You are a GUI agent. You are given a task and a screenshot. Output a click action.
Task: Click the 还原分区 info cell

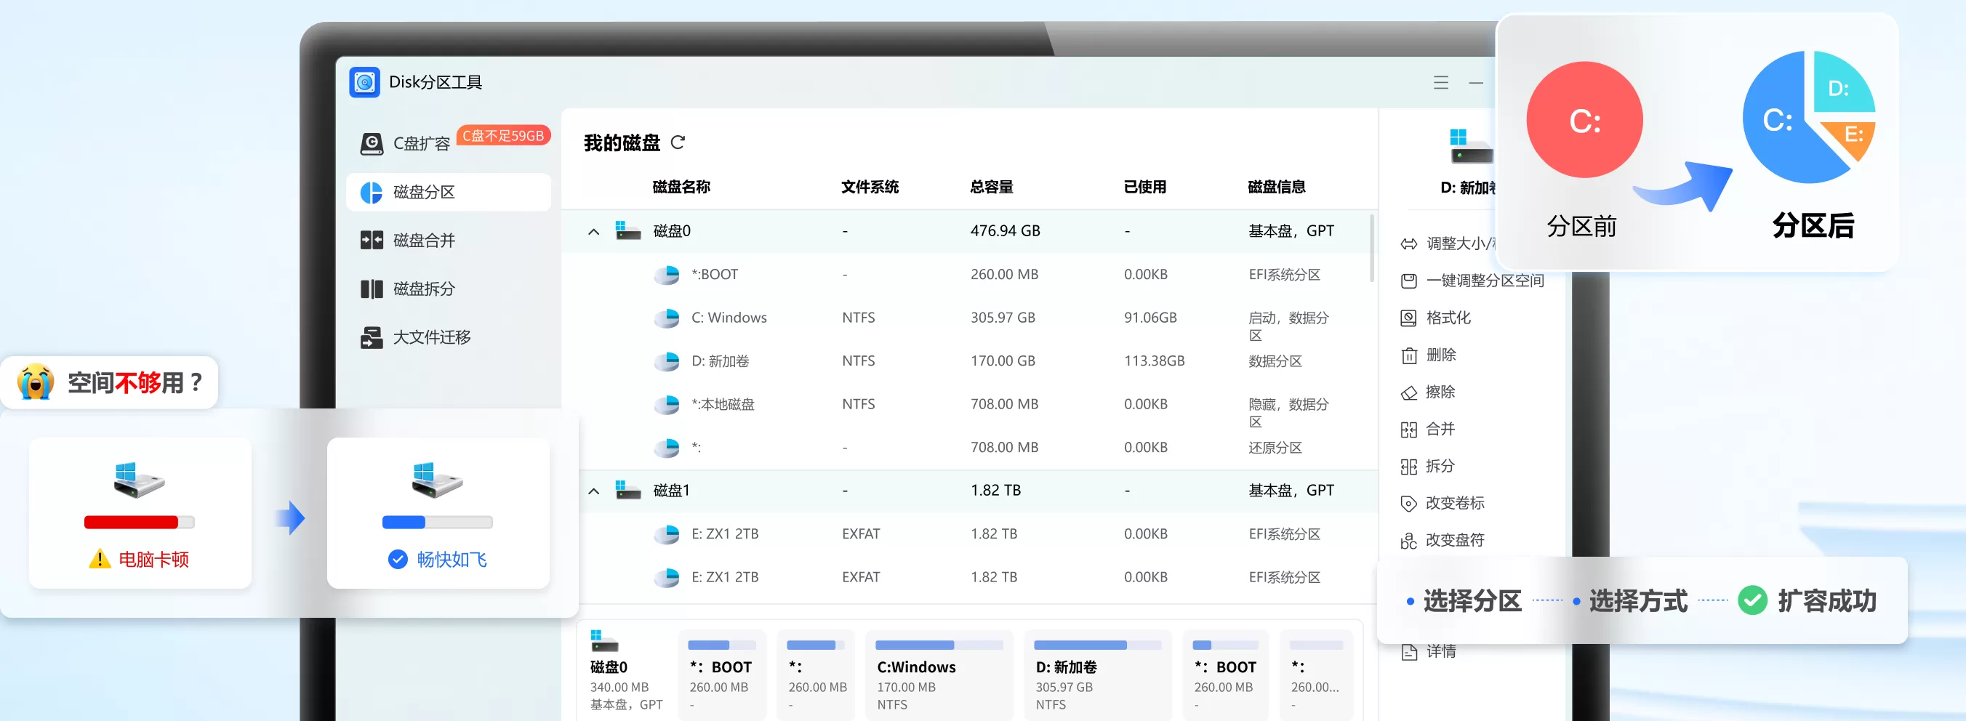tap(1275, 448)
